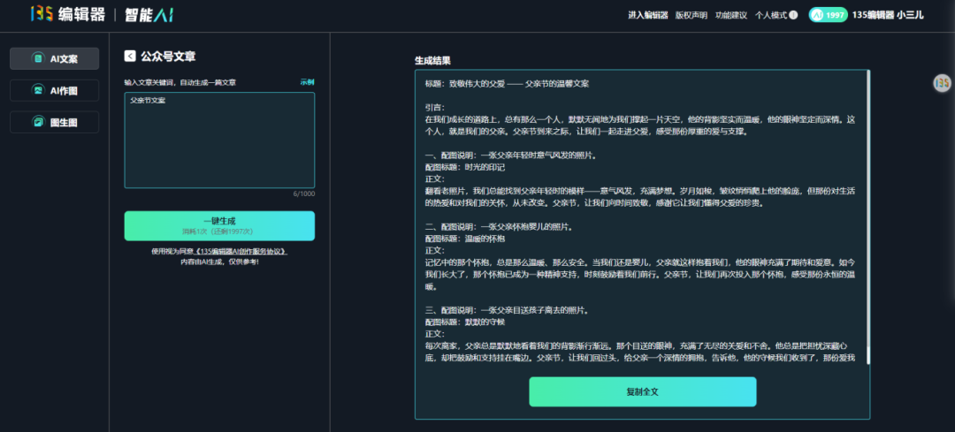This screenshot has width=955, height=432.
Task: Click the 公众号文章 heading text
Action: (x=168, y=57)
